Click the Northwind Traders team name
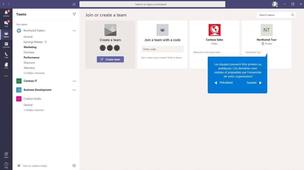 coord(34,31)
